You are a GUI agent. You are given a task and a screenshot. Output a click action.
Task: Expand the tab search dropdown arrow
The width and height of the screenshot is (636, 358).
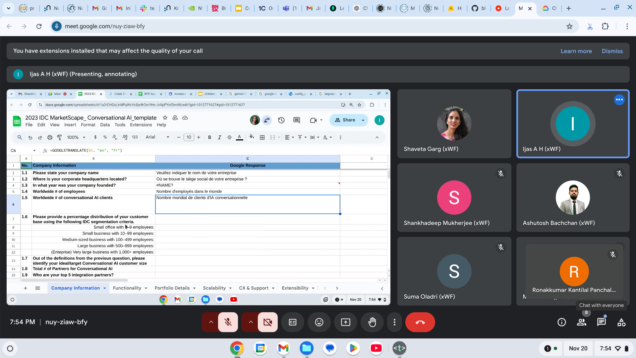[9, 8]
